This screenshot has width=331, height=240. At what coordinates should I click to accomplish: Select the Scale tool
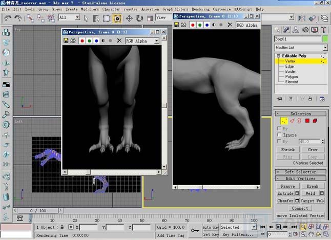pos(150,18)
